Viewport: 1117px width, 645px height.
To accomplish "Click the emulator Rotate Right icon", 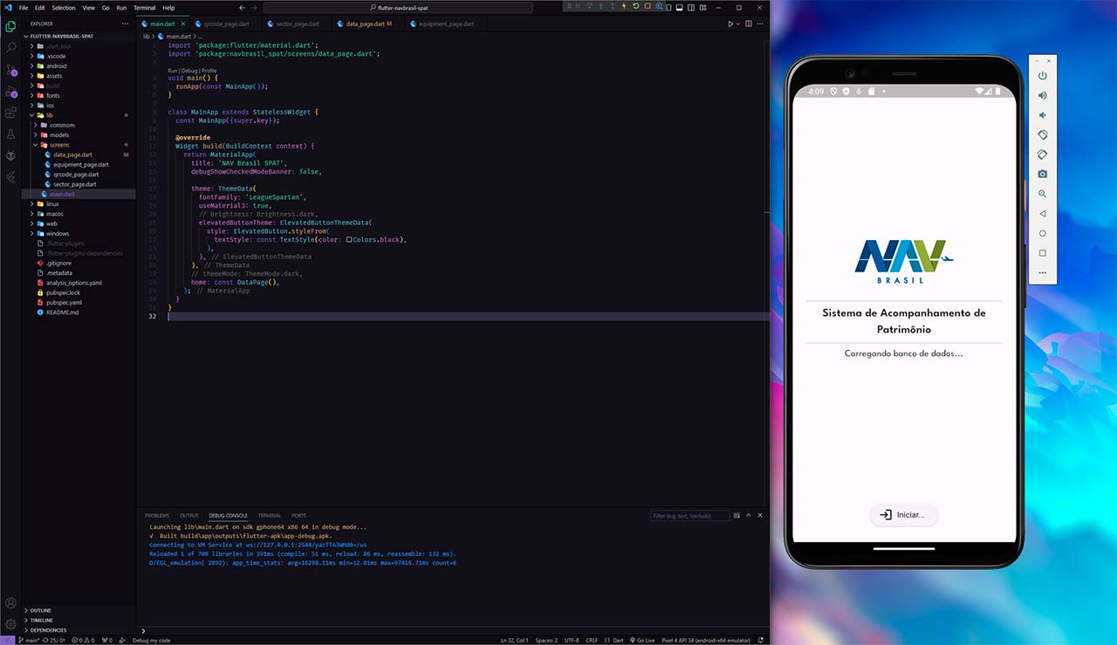I will coord(1042,154).
